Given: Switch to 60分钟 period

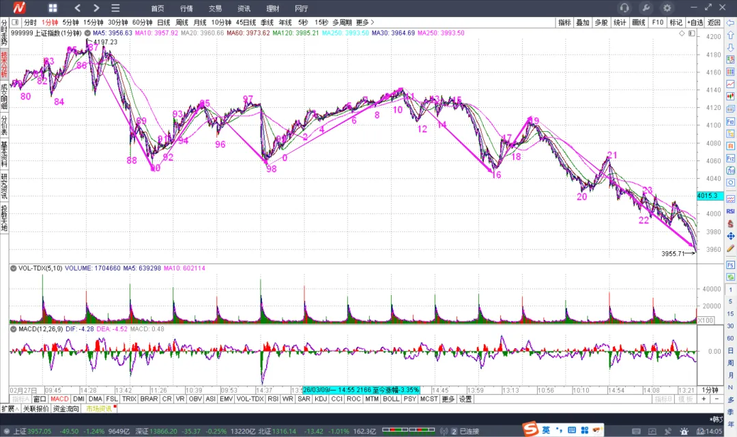Looking at the screenshot, I should [142, 22].
